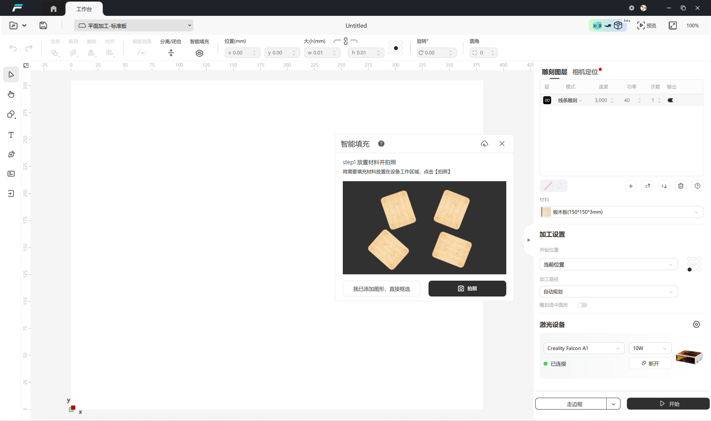Toggle output switch for layer 00
The height and width of the screenshot is (421, 711).
[672, 100]
